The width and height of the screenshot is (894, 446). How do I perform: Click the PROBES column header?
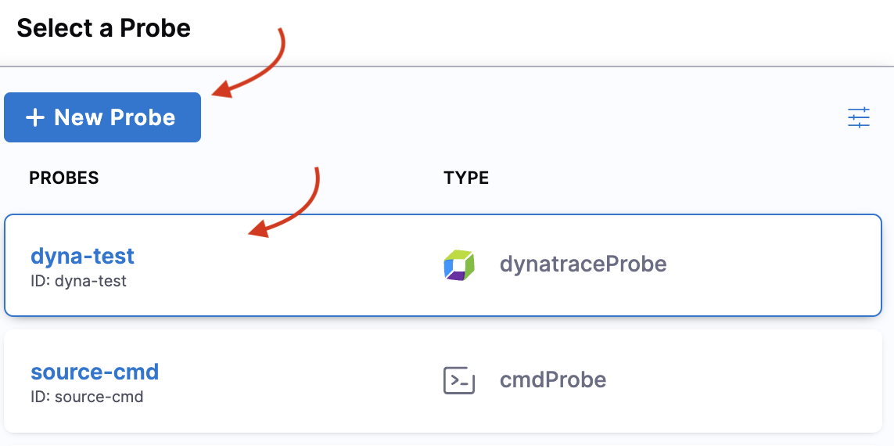pyautogui.click(x=63, y=178)
